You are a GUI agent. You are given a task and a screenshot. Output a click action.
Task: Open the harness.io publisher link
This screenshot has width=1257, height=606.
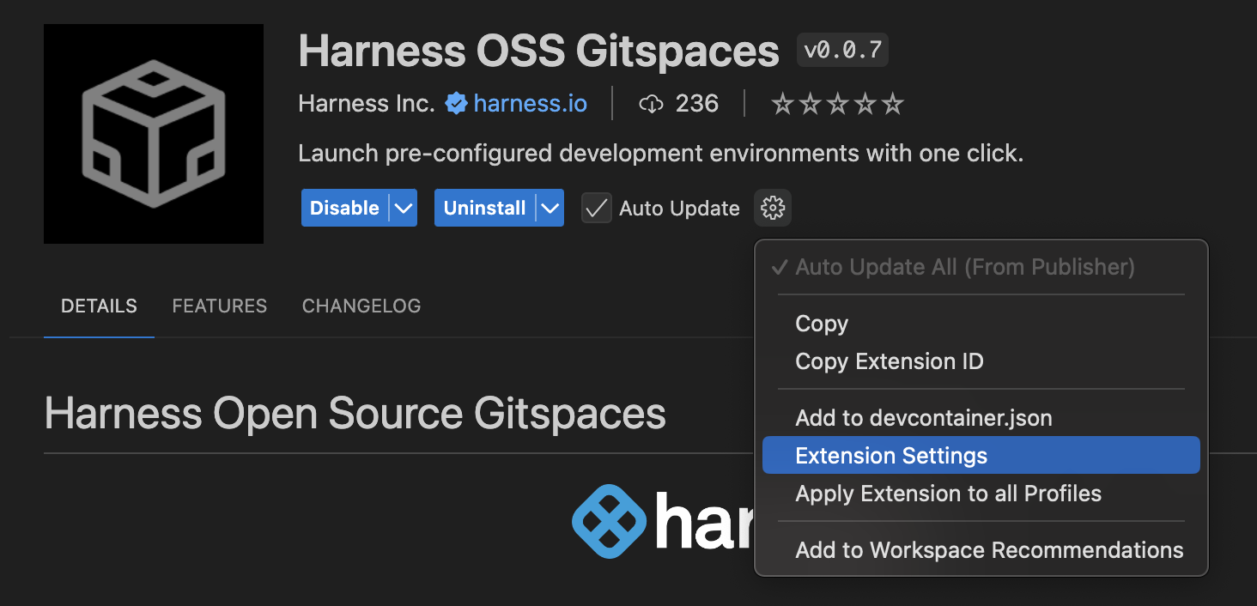coord(530,104)
